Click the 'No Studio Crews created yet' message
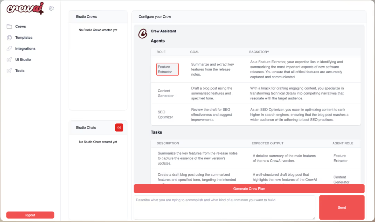 coord(98,30)
